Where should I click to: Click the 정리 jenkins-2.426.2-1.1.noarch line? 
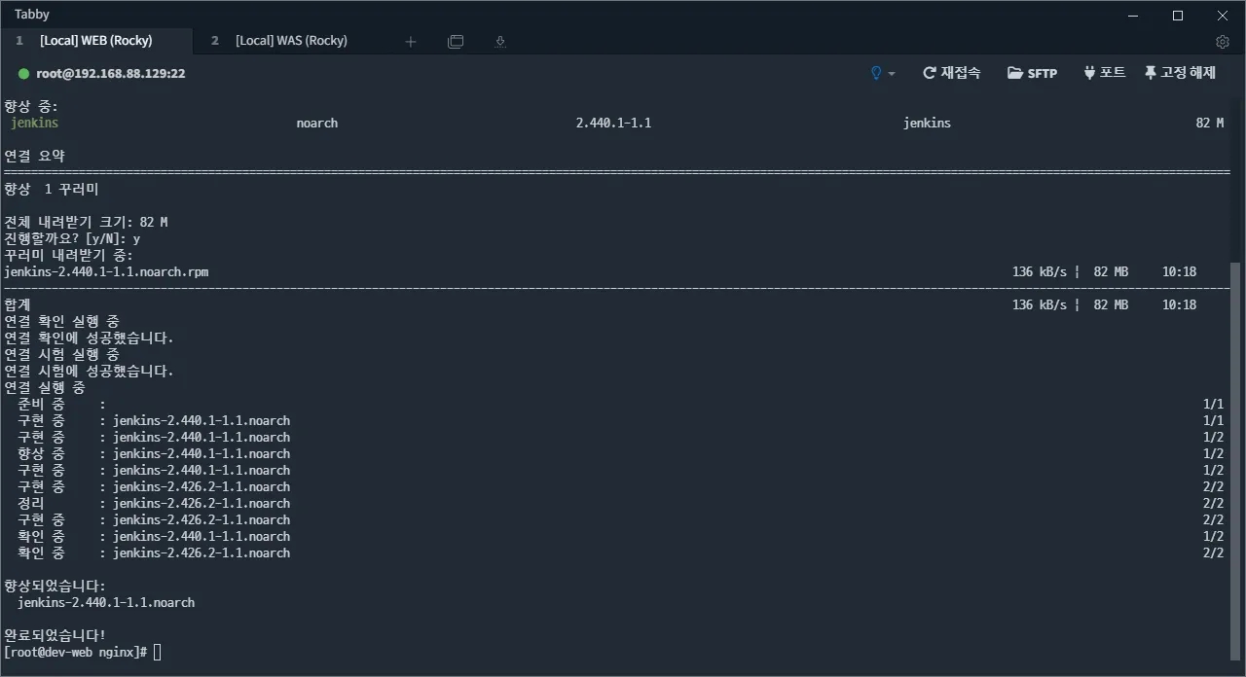[154, 503]
